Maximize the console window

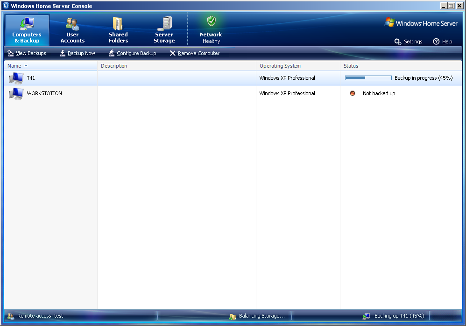click(452, 6)
